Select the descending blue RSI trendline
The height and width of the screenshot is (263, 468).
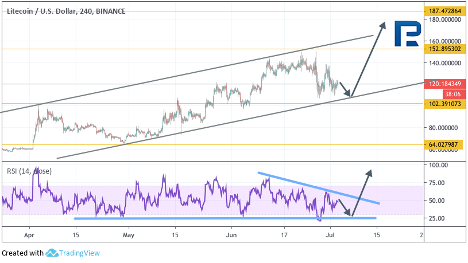pyautogui.click(x=319, y=187)
